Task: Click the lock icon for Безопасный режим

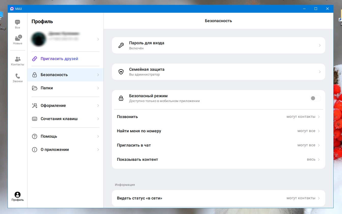Action: tap(121, 98)
